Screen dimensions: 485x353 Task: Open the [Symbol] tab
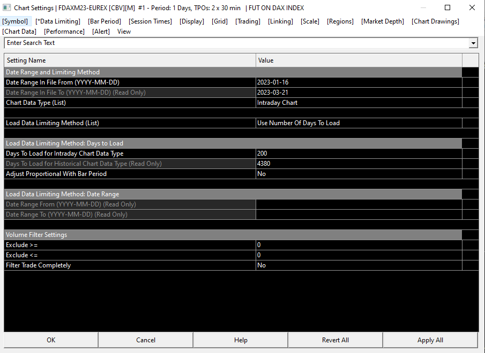point(15,21)
